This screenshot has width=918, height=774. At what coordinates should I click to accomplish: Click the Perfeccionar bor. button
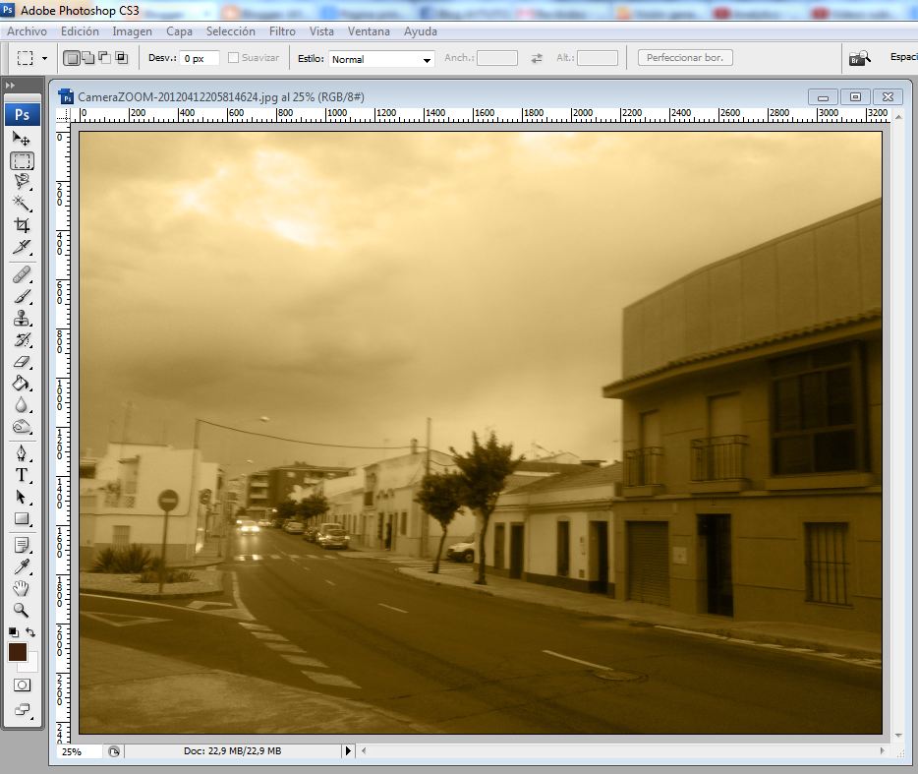coord(685,57)
